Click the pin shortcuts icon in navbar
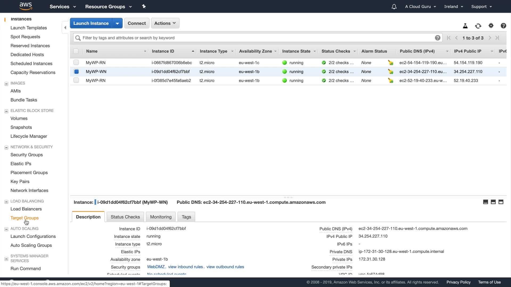Viewport: 511px width, 287px height. pyautogui.click(x=144, y=6)
